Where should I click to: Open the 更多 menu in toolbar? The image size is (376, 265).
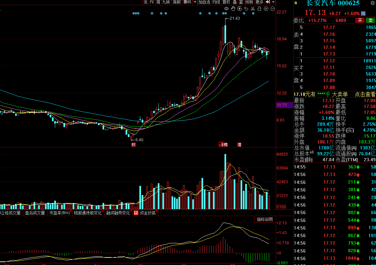coord(259,2)
